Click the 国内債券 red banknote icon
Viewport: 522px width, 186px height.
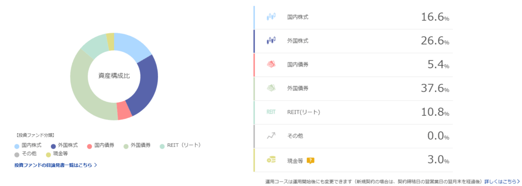[271, 64]
